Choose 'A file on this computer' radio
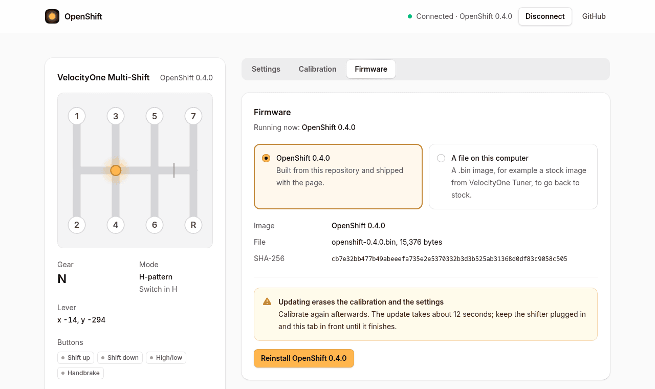Image resolution: width=655 pixels, height=389 pixels. (x=441, y=158)
